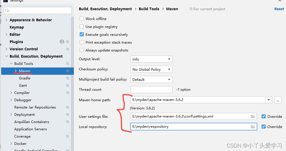The height and width of the screenshot is (151, 286).
Task: Click project-scope icon next to Coverage
Action: 68,136
